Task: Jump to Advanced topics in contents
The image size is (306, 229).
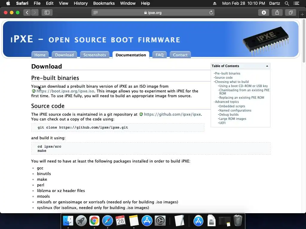Action: (x=227, y=102)
